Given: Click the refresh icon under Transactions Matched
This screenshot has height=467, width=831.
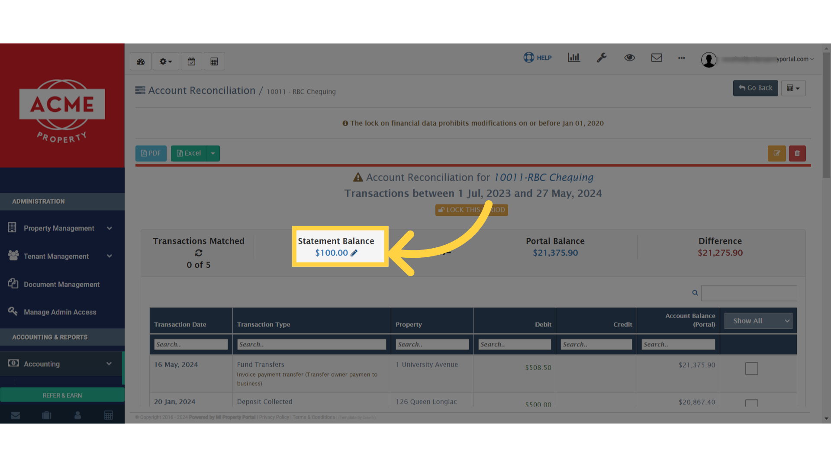Looking at the screenshot, I should click(x=199, y=253).
